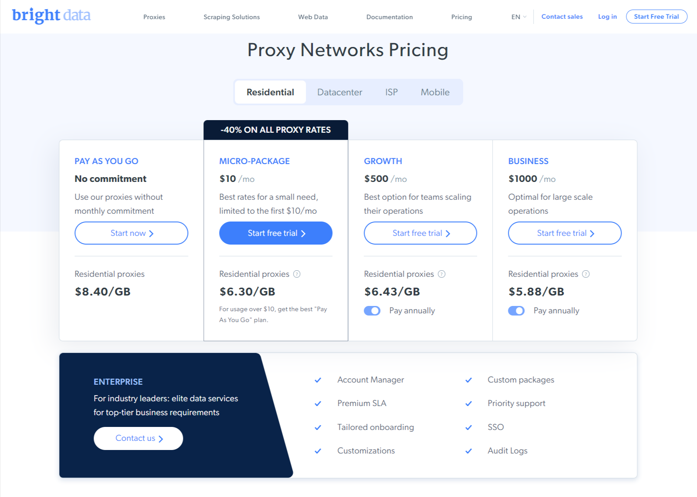Screen dimensions: 697x497
Task: Open the Log in link
Action: point(607,17)
